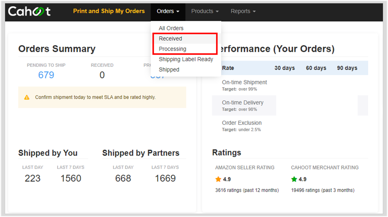Screen dimensions: 388x217
Task: Click the 19496 ratings text
Action: click(322, 190)
